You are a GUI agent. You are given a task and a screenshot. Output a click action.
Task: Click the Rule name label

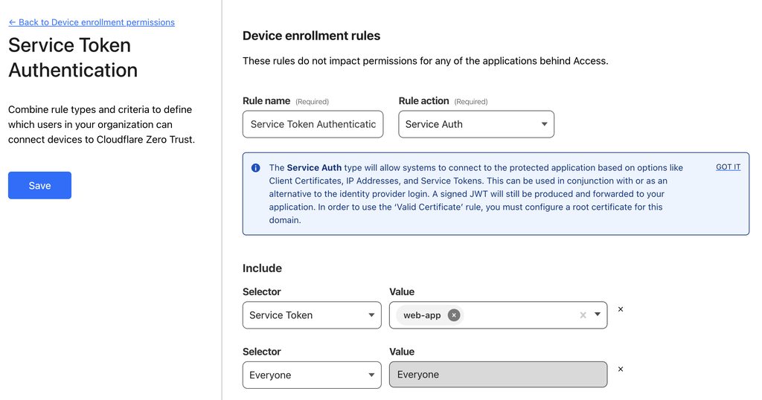click(x=266, y=101)
